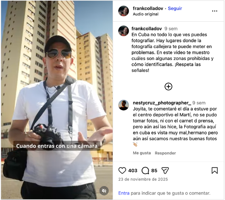Pause the video of the man with camera

pyautogui.click(x=57, y=100)
